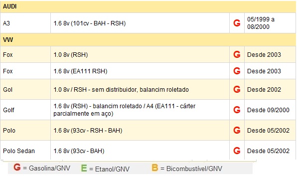
Task: Click the red G icon in the Audi A3 row
Action: tap(237, 23)
